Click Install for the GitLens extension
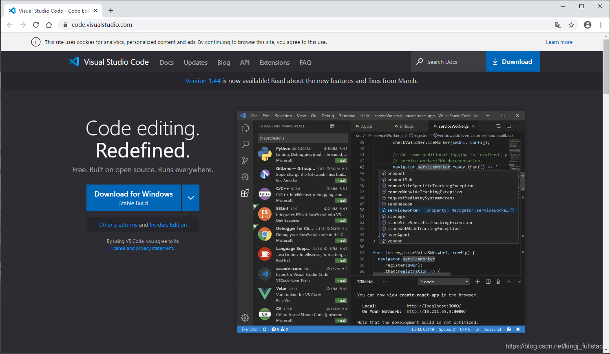Viewport: 610px width, 354px height. [x=341, y=181]
